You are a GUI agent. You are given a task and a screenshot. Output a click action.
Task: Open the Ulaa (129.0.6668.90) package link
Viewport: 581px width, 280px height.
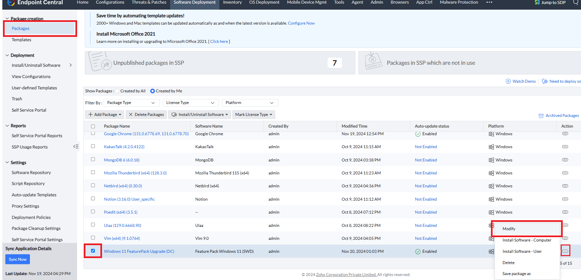[123, 226]
